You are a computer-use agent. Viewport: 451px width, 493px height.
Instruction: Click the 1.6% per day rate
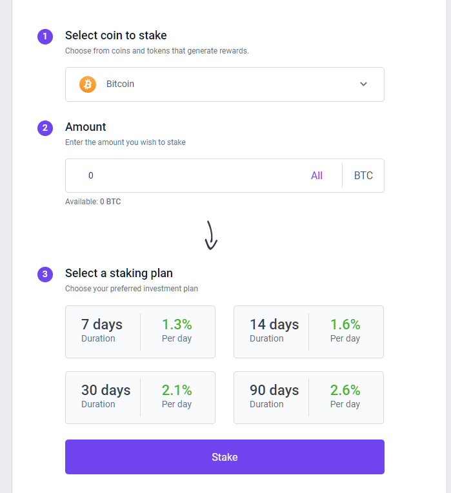coord(345,324)
